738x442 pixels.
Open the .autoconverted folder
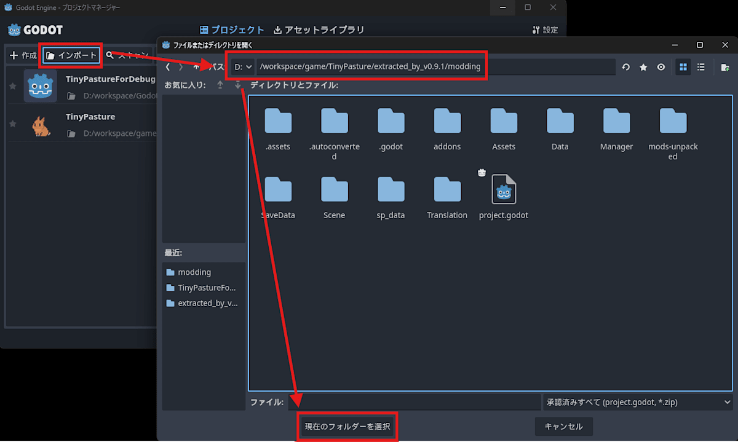pos(334,133)
